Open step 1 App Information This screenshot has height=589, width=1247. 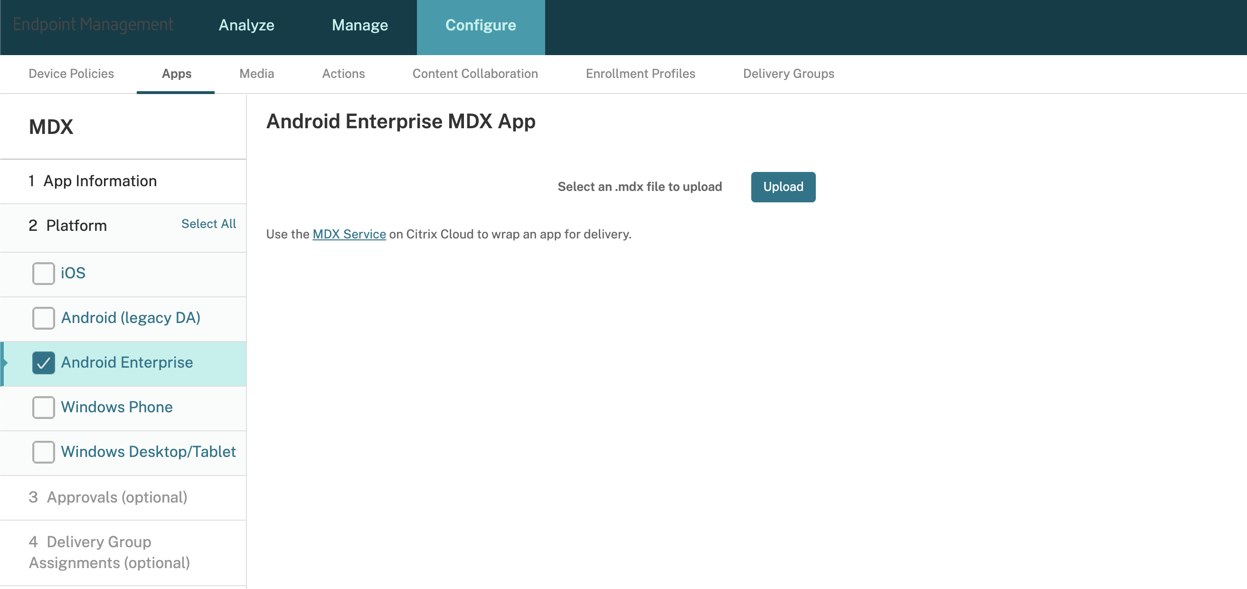point(123,181)
